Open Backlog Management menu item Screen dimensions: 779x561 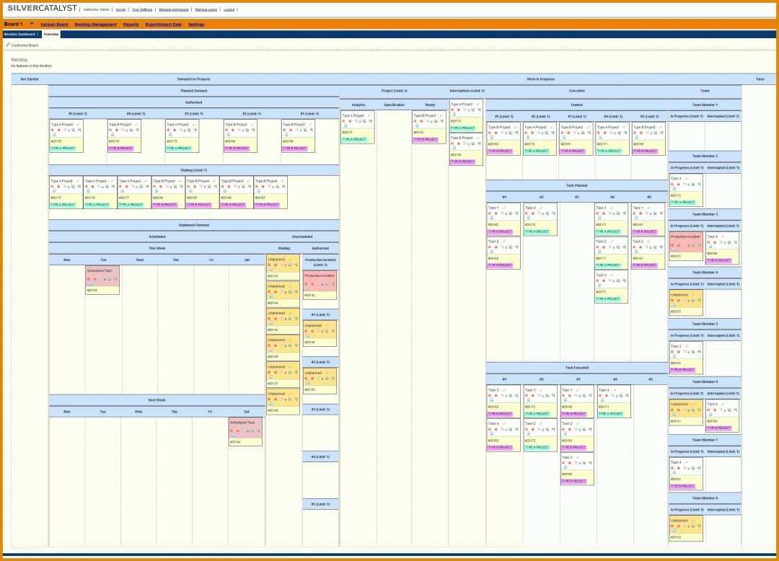click(95, 25)
